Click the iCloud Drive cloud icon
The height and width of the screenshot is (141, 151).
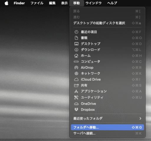[76, 79]
